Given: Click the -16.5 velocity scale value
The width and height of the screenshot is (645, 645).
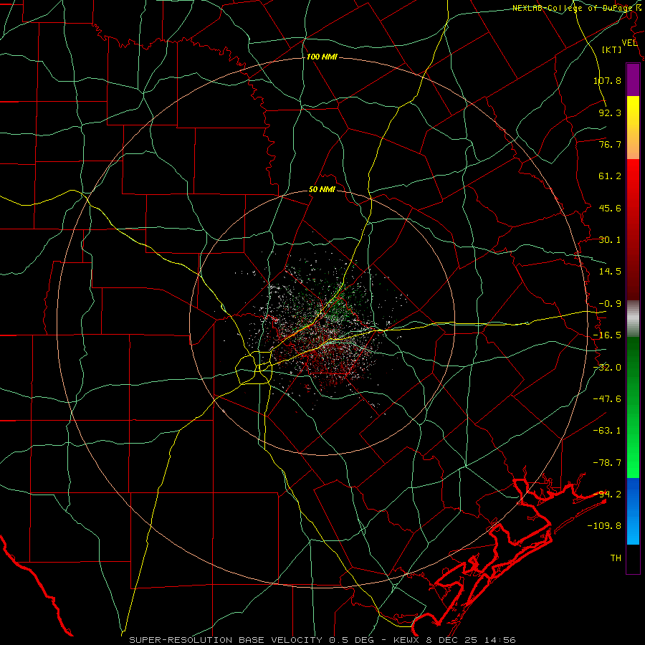Looking at the screenshot, I should click(607, 335).
